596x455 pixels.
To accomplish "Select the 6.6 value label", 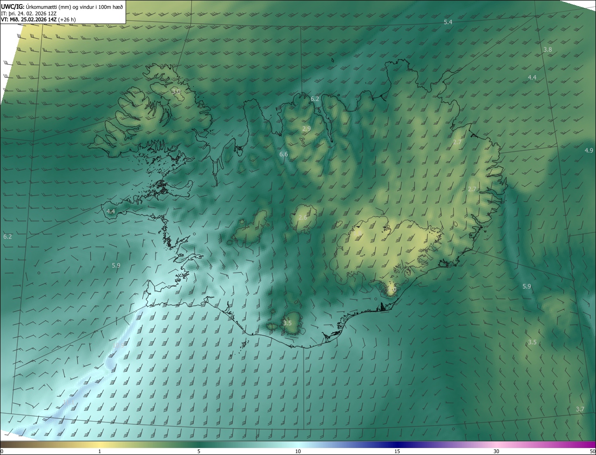I will (284, 154).
